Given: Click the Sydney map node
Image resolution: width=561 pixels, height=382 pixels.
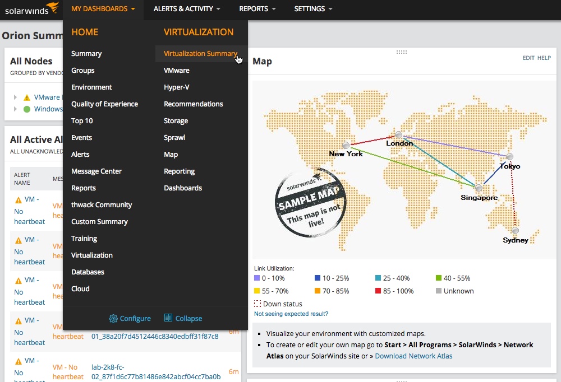Looking at the screenshot, I should [515, 230].
